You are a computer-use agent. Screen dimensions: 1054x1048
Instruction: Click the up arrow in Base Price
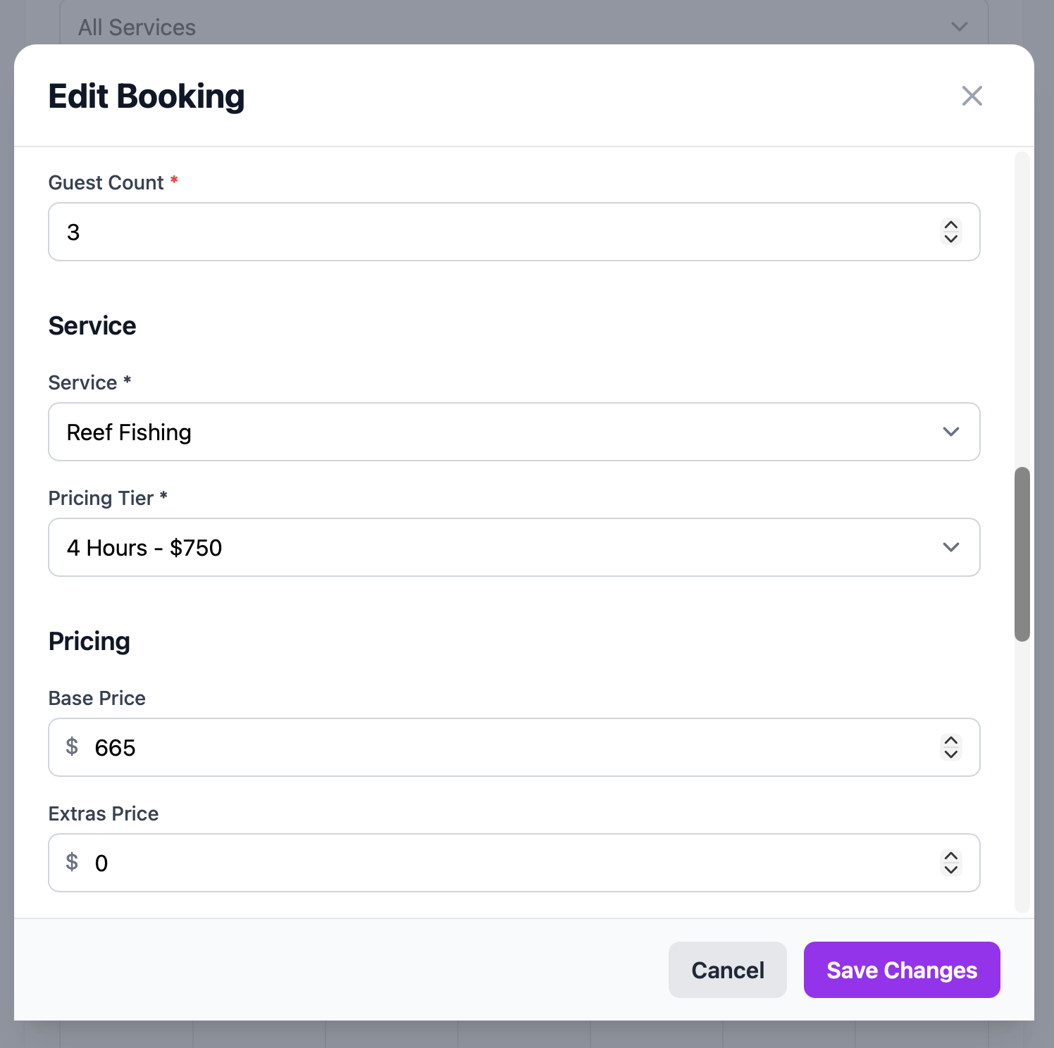(950, 741)
